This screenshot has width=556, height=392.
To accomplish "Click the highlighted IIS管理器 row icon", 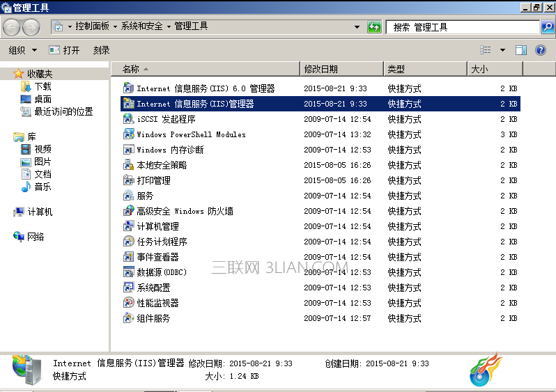I will click(128, 104).
